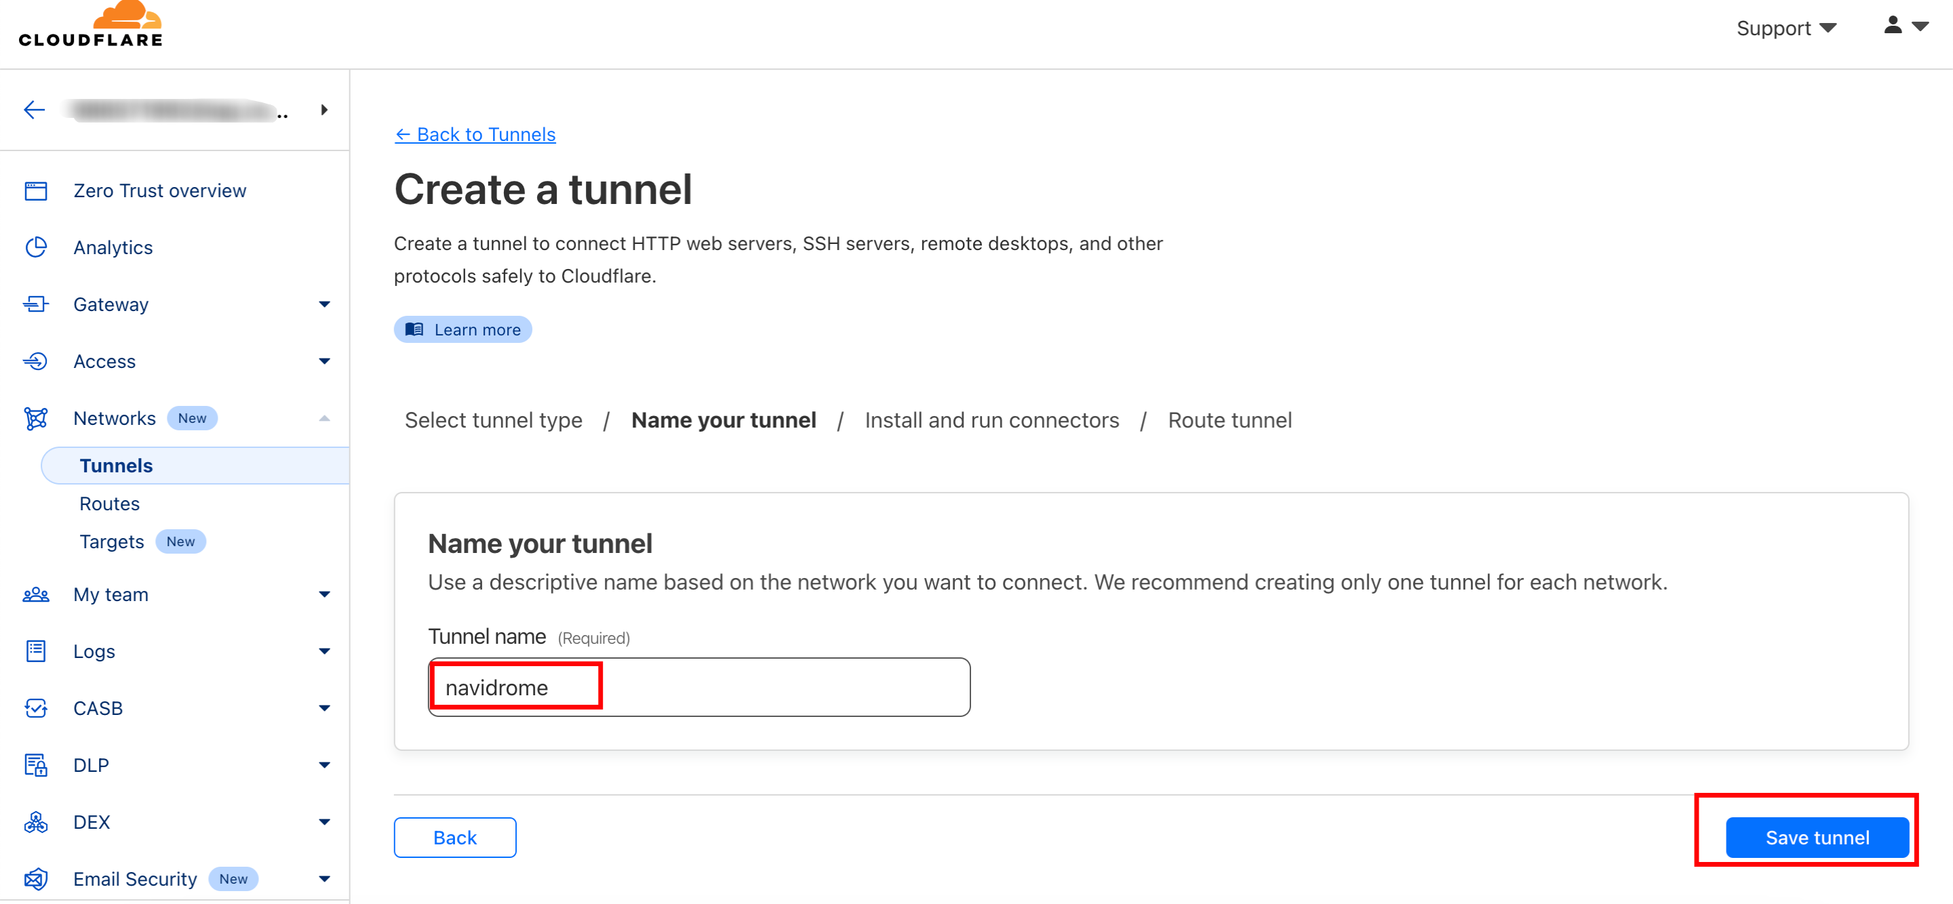
Task: Click the Save tunnel button
Action: click(1817, 838)
